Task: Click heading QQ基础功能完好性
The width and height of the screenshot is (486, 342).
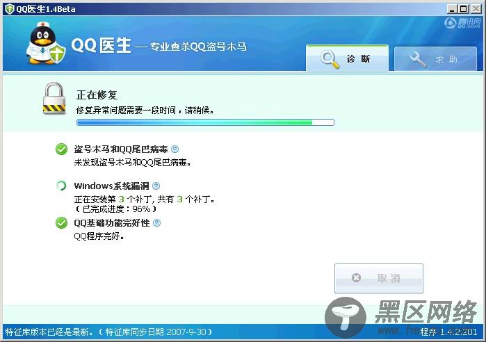Action: pyautogui.click(x=112, y=222)
